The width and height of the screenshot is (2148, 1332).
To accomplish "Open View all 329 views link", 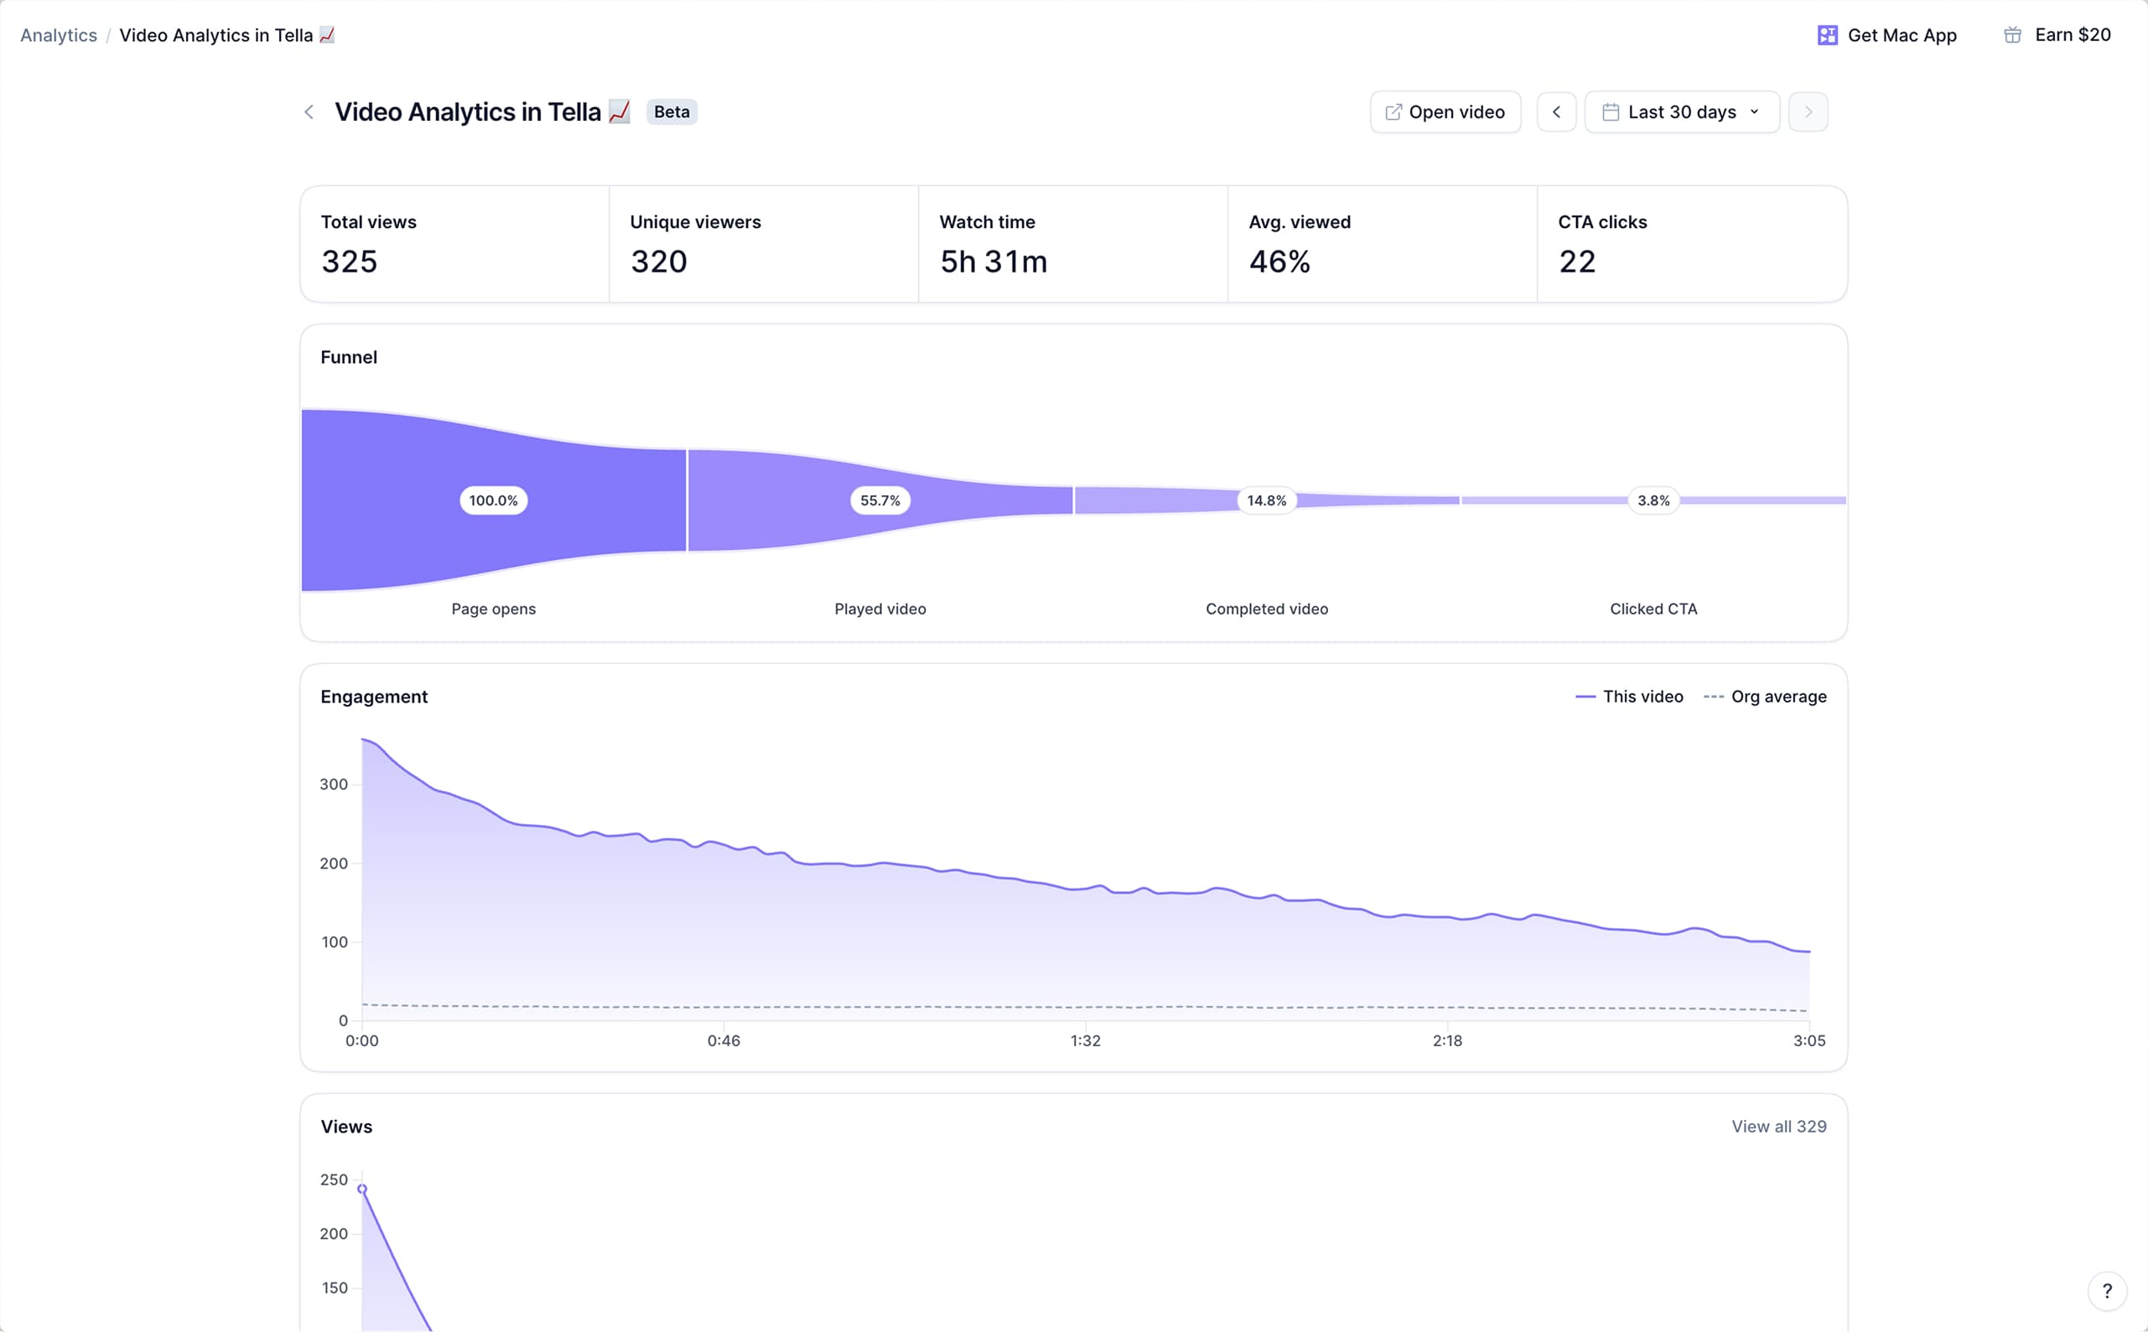I will click(1778, 1126).
